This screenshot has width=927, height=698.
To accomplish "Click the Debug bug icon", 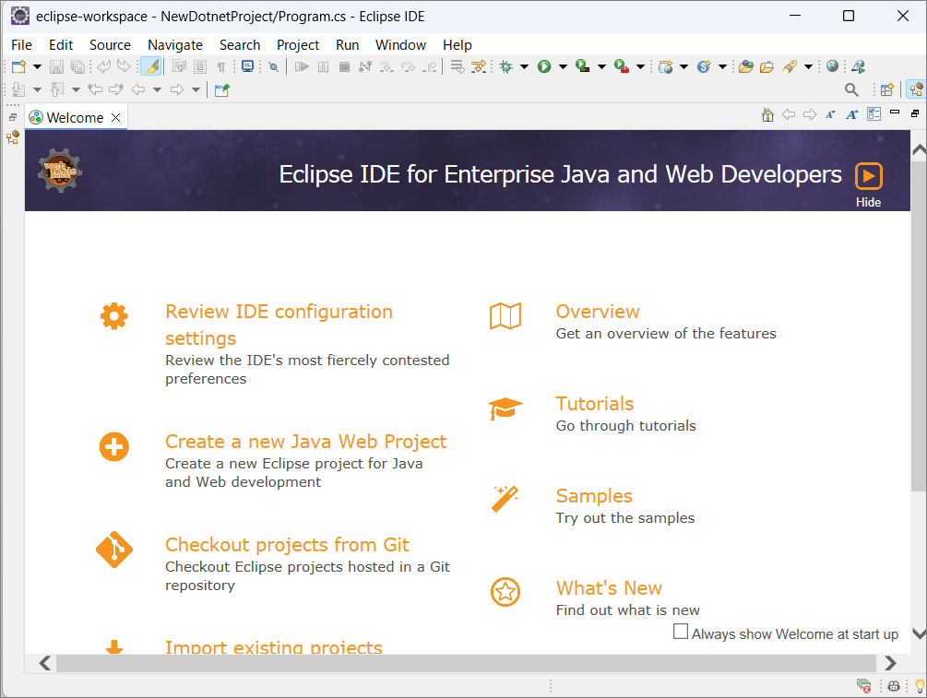I will point(506,66).
